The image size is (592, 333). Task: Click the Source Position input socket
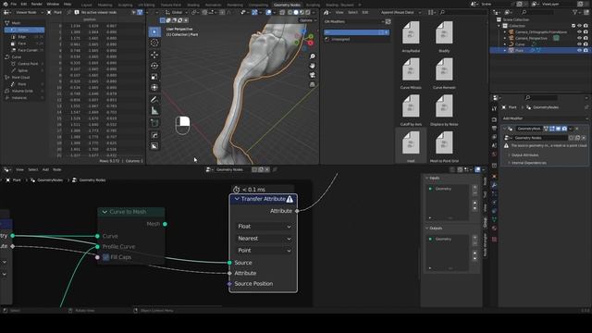coord(229,284)
